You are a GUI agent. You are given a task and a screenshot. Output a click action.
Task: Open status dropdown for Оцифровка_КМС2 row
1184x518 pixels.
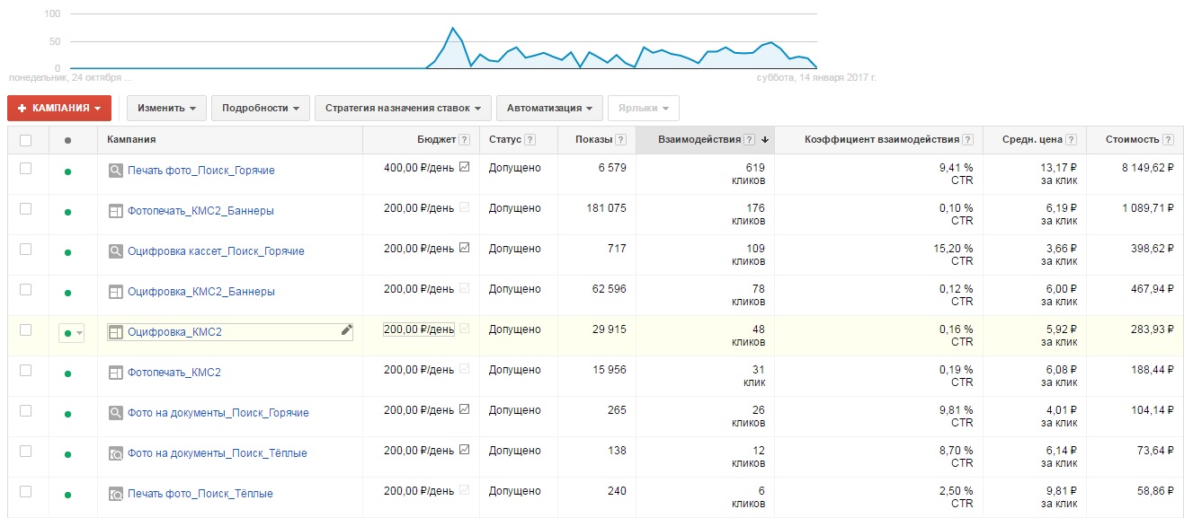[71, 333]
